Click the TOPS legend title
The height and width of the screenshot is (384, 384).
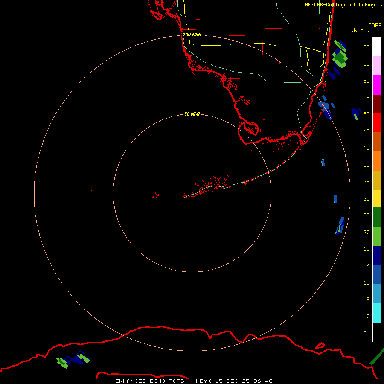(375, 25)
